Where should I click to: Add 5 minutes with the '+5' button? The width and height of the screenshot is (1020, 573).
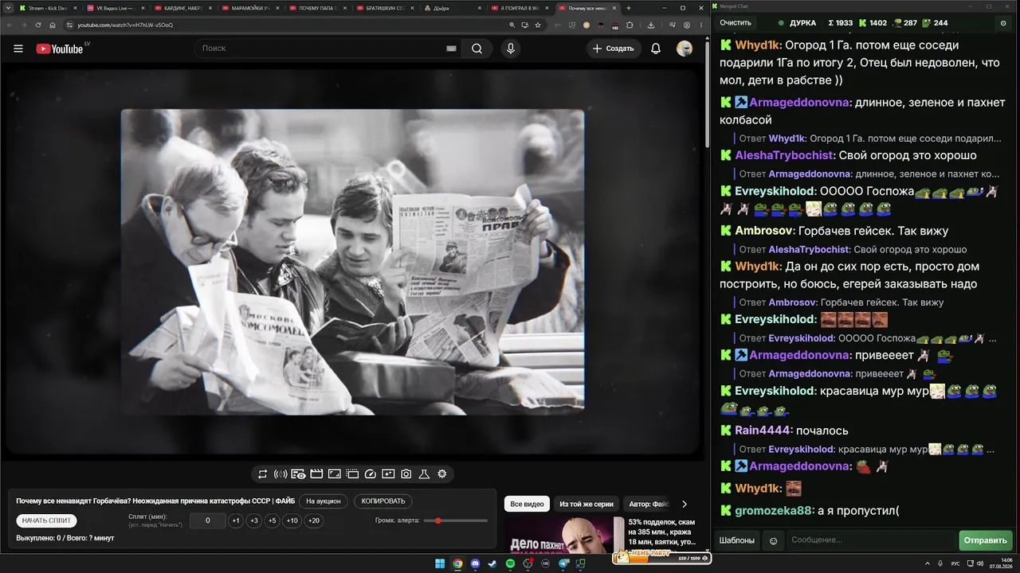click(x=273, y=520)
